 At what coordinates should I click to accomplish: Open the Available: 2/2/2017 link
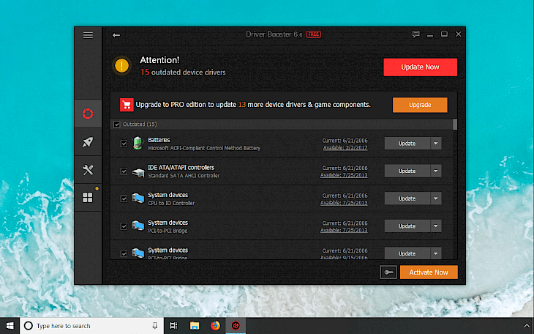coord(345,148)
